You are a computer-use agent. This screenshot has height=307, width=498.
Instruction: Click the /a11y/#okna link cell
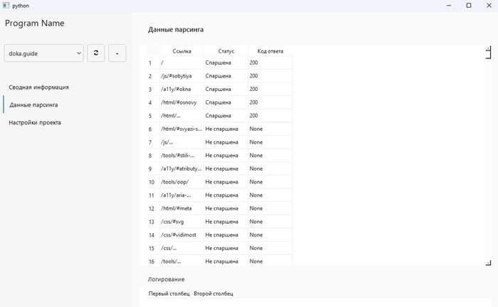(x=181, y=89)
